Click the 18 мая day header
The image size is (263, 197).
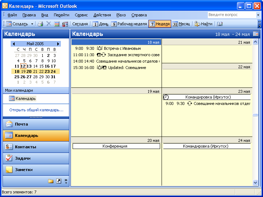116,42
